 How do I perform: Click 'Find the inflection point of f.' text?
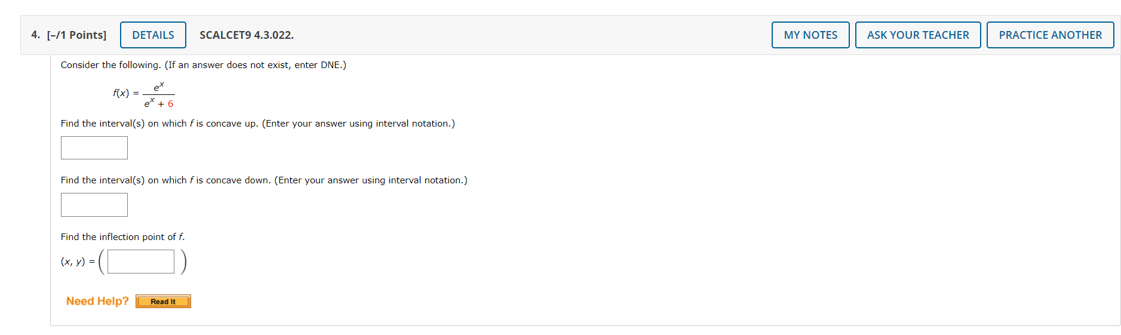point(122,236)
